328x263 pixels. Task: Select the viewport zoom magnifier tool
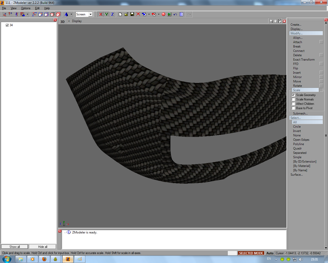271,21
